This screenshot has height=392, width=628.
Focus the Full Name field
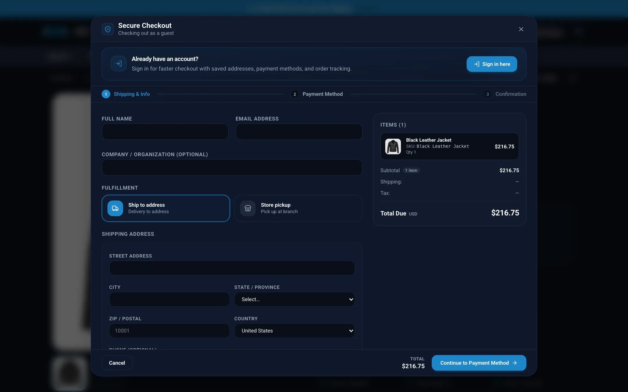tap(165, 132)
